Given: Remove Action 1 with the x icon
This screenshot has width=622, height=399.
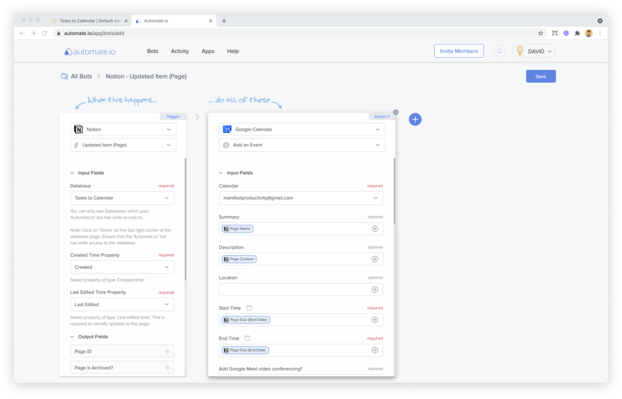Looking at the screenshot, I should tap(395, 112).
